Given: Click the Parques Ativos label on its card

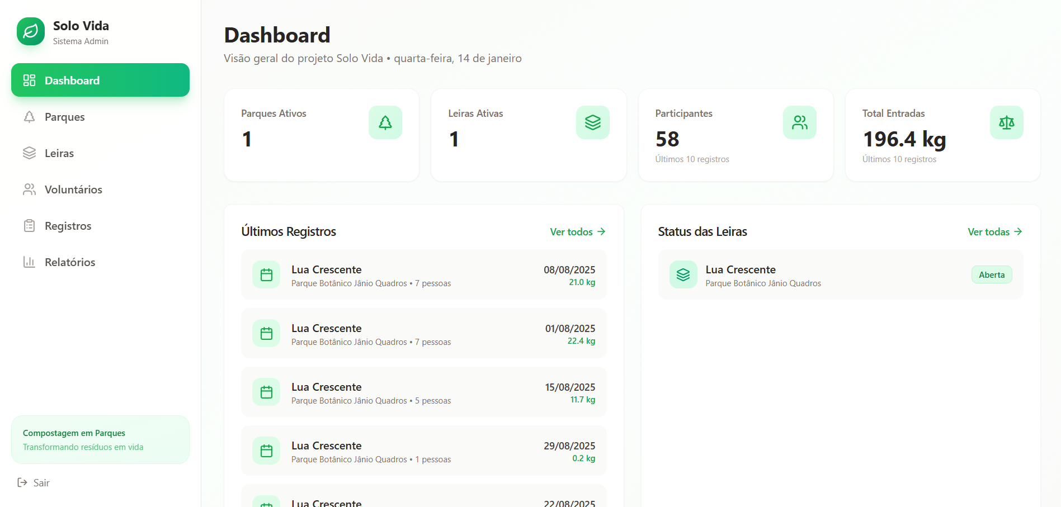Looking at the screenshot, I should coord(273,113).
